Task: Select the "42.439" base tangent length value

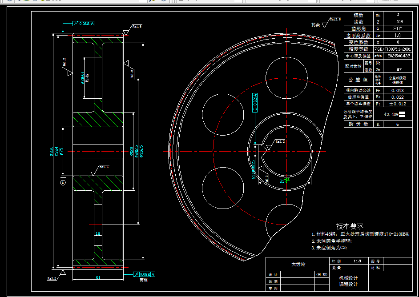Action: coord(391,115)
